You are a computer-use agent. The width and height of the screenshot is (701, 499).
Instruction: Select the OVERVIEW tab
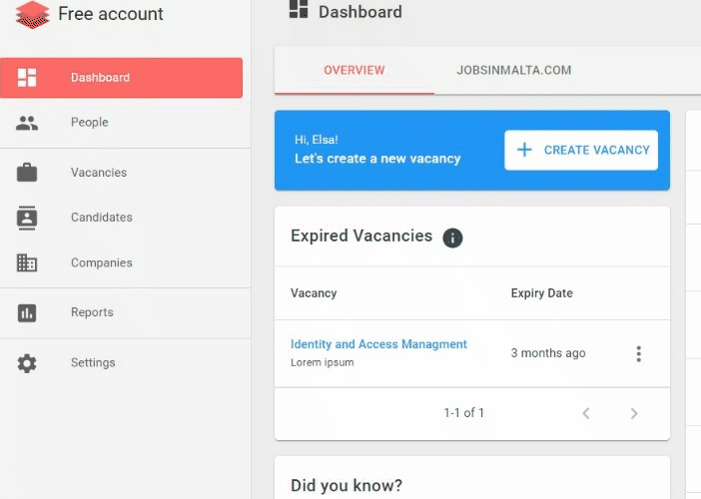354,70
